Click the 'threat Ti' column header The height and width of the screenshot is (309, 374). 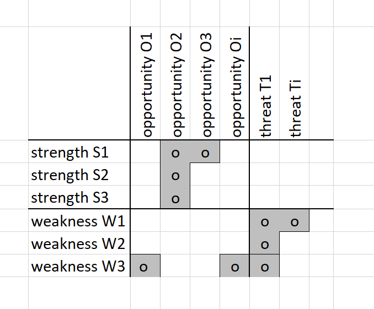295,83
